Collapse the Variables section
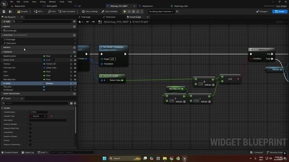 [x=2, y=52]
